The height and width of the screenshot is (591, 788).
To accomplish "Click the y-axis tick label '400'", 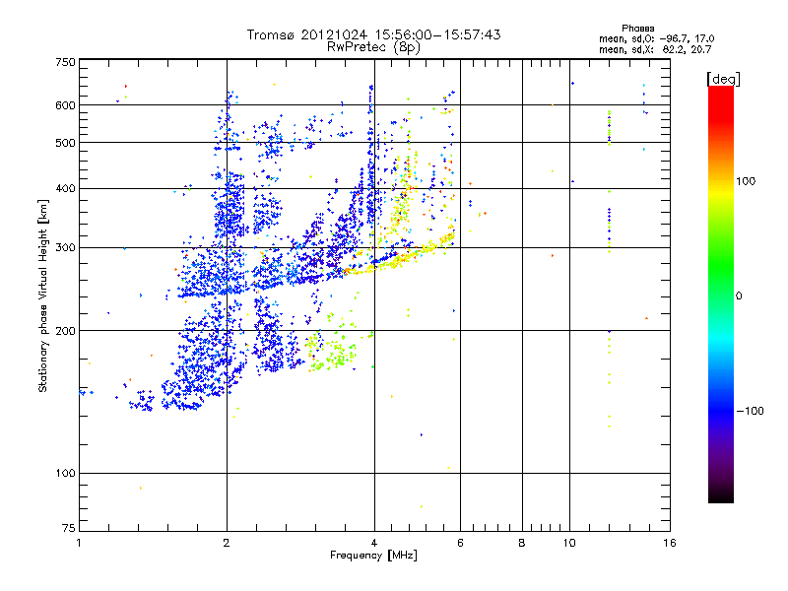I will 66,189.
